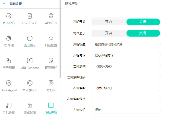Set 每次显示 to 开启
The image size is (182, 127).
click(x=108, y=33)
